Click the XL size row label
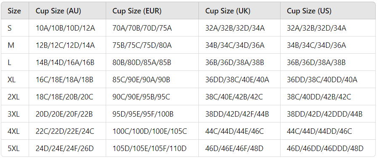This screenshot has width=377, height=159. (15, 80)
